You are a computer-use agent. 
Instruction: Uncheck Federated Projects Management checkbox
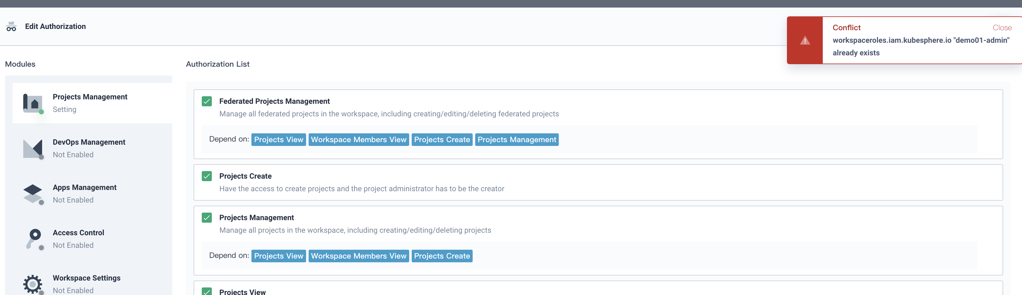(207, 101)
